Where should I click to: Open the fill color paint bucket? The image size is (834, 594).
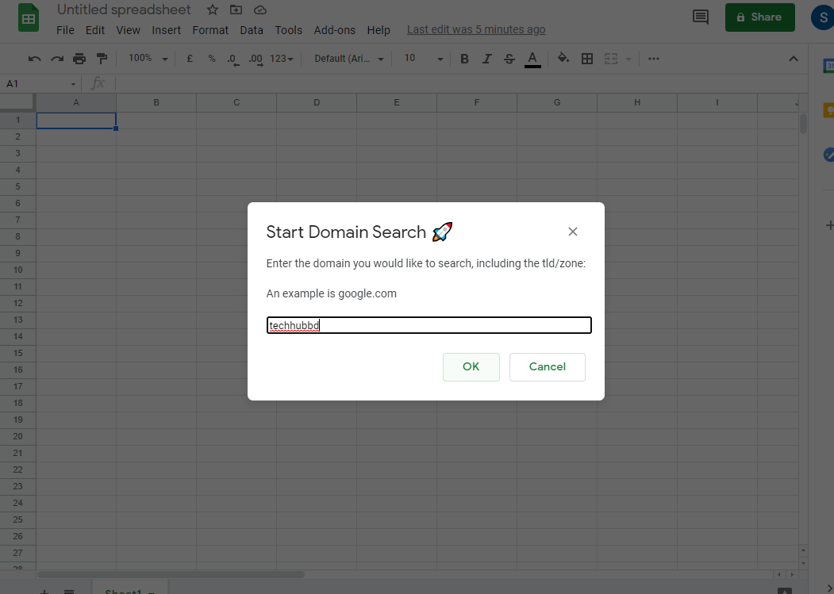click(x=563, y=59)
